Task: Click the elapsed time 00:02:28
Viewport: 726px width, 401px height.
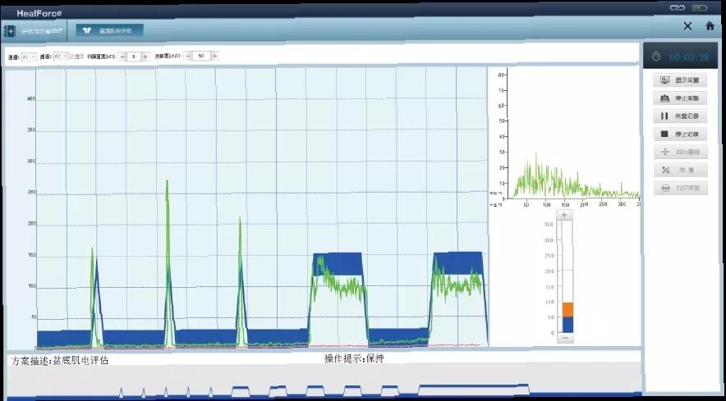Action: point(689,57)
